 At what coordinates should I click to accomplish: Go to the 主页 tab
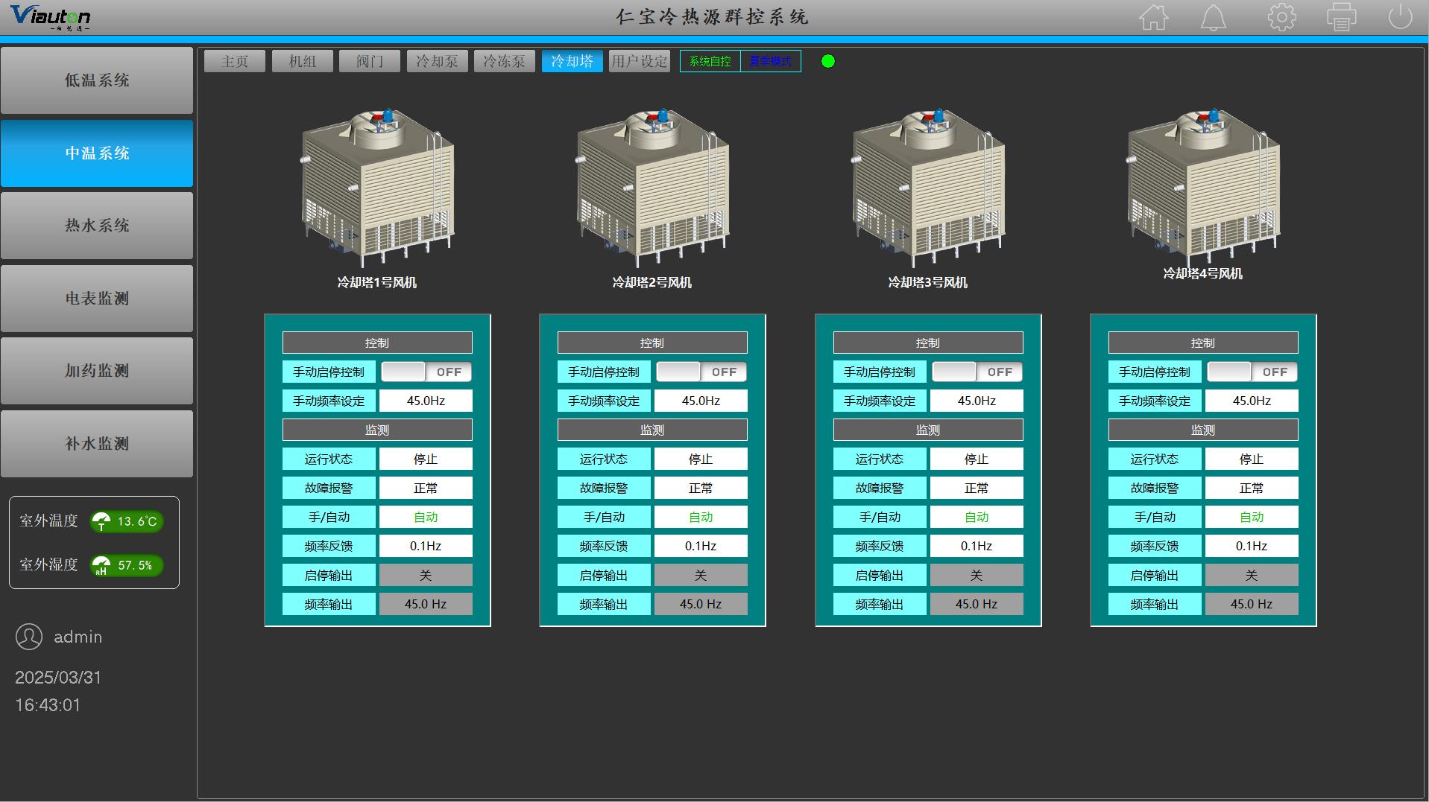pos(235,61)
